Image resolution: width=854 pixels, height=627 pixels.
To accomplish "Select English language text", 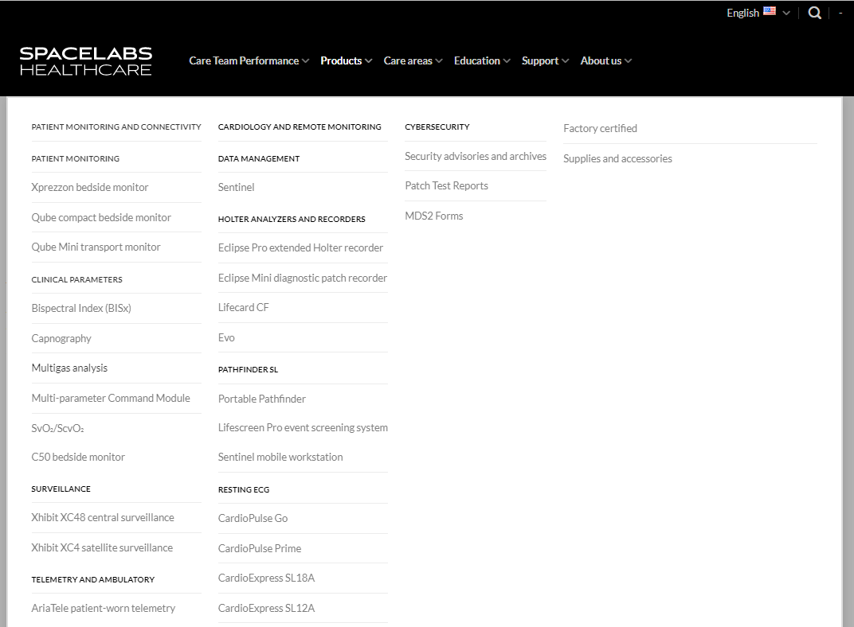I will point(743,13).
